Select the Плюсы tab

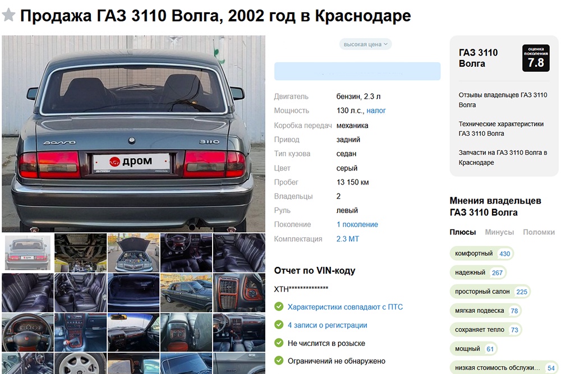(x=463, y=232)
